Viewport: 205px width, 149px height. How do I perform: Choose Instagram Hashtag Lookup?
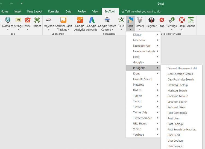tap(181, 85)
